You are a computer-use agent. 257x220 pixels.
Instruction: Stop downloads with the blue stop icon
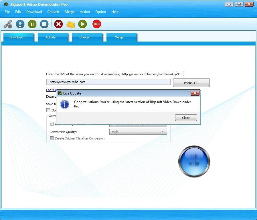pos(44,24)
